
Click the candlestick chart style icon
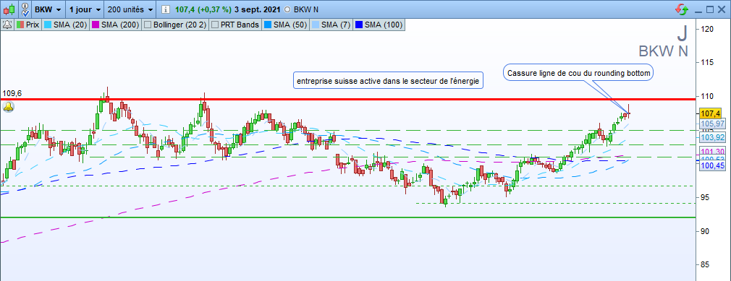pyautogui.click(x=9, y=9)
